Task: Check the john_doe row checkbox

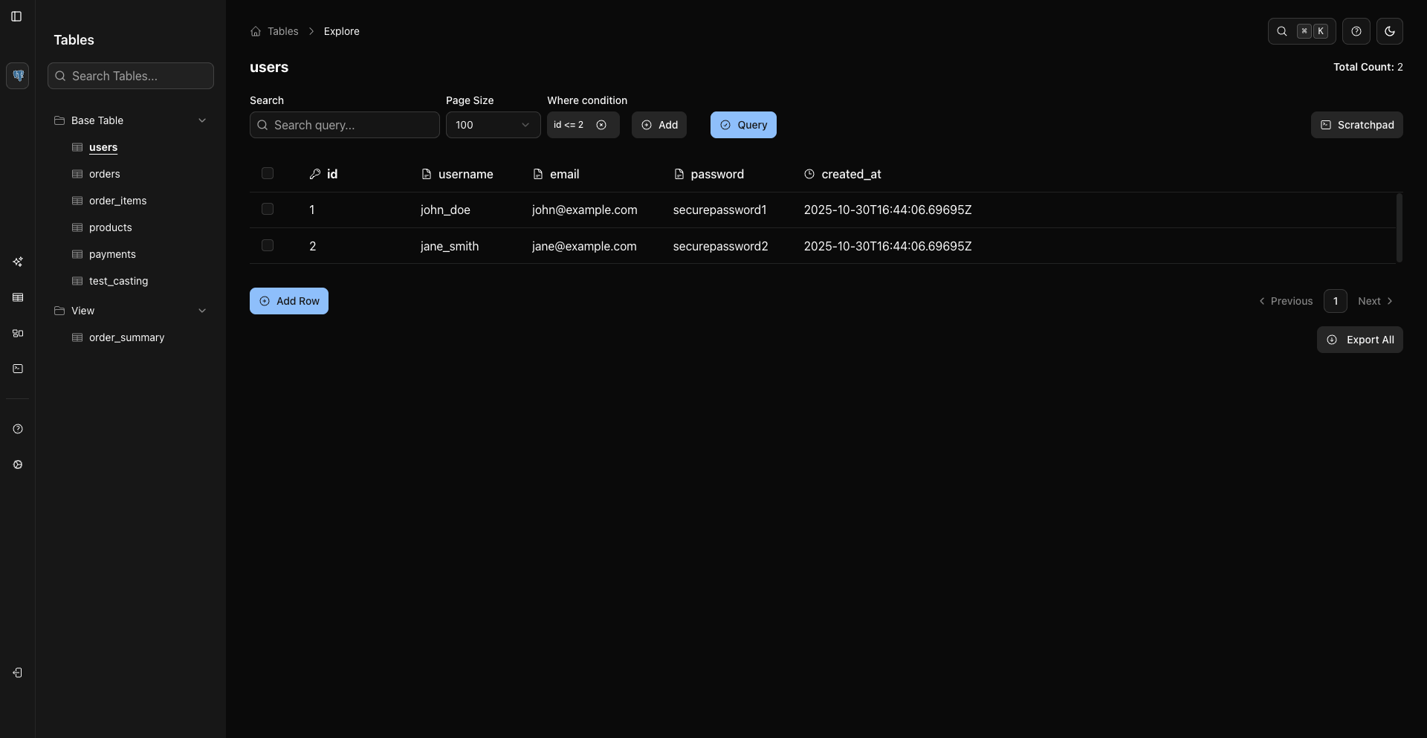Action: 268,209
